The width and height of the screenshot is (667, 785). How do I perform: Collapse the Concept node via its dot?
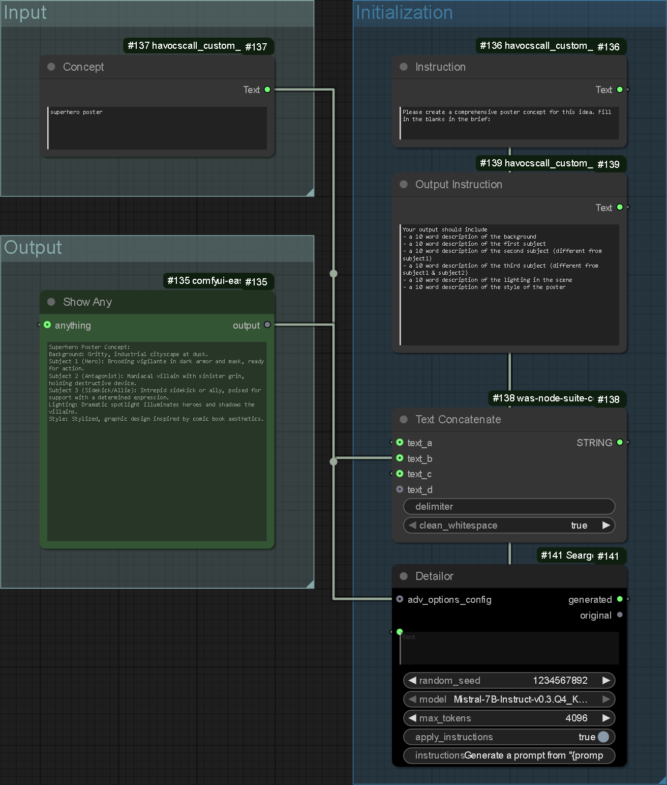pyautogui.click(x=51, y=67)
